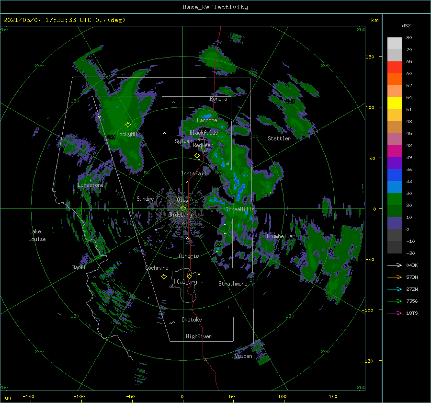Viewport: 431px width, 403px height.
Task: Click the Innisfail city label
Action: 193,173
